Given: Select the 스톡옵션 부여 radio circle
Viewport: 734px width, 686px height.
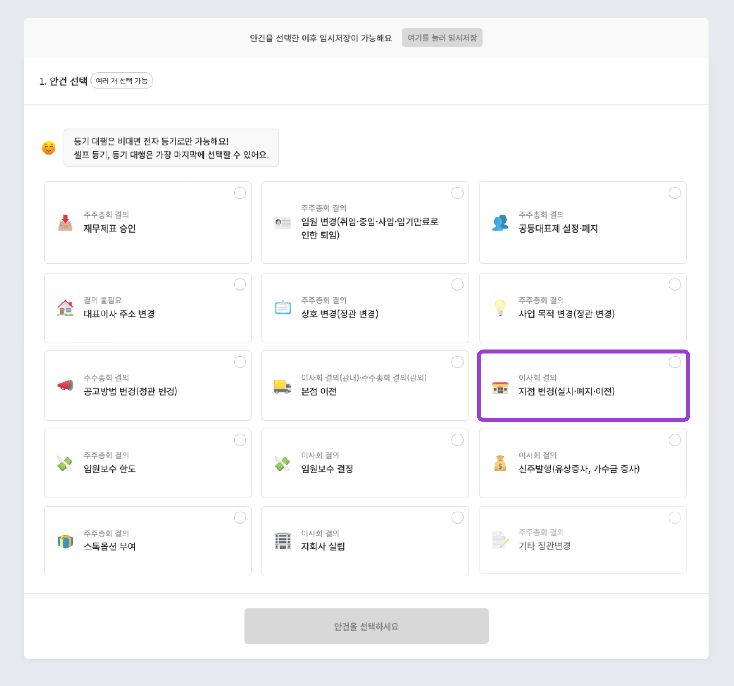Looking at the screenshot, I should [240, 517].
